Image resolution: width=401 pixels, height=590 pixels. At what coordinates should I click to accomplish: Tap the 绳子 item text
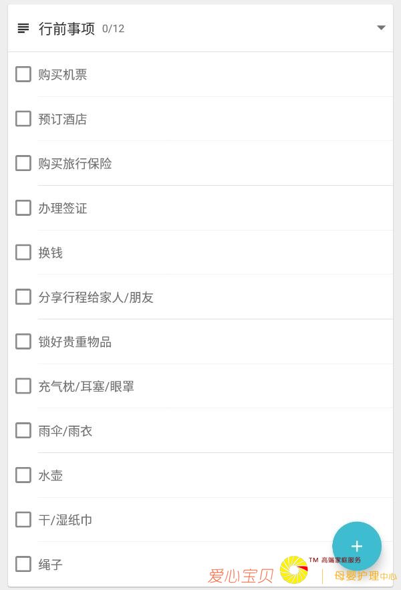[53, 564]
